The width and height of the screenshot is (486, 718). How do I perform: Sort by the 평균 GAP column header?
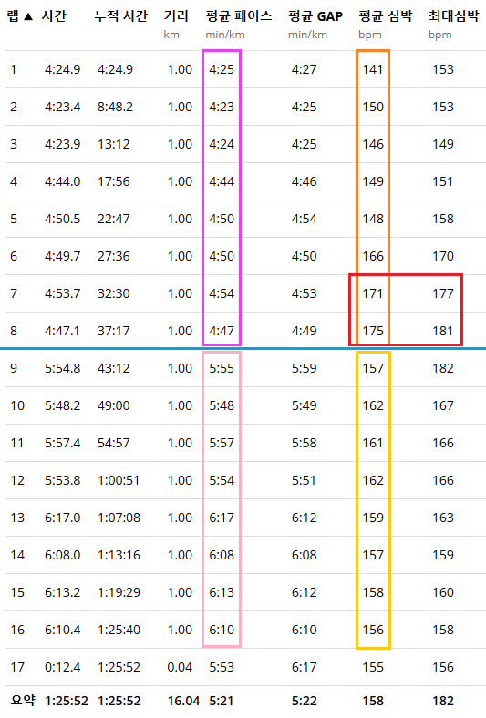(315, 16)
